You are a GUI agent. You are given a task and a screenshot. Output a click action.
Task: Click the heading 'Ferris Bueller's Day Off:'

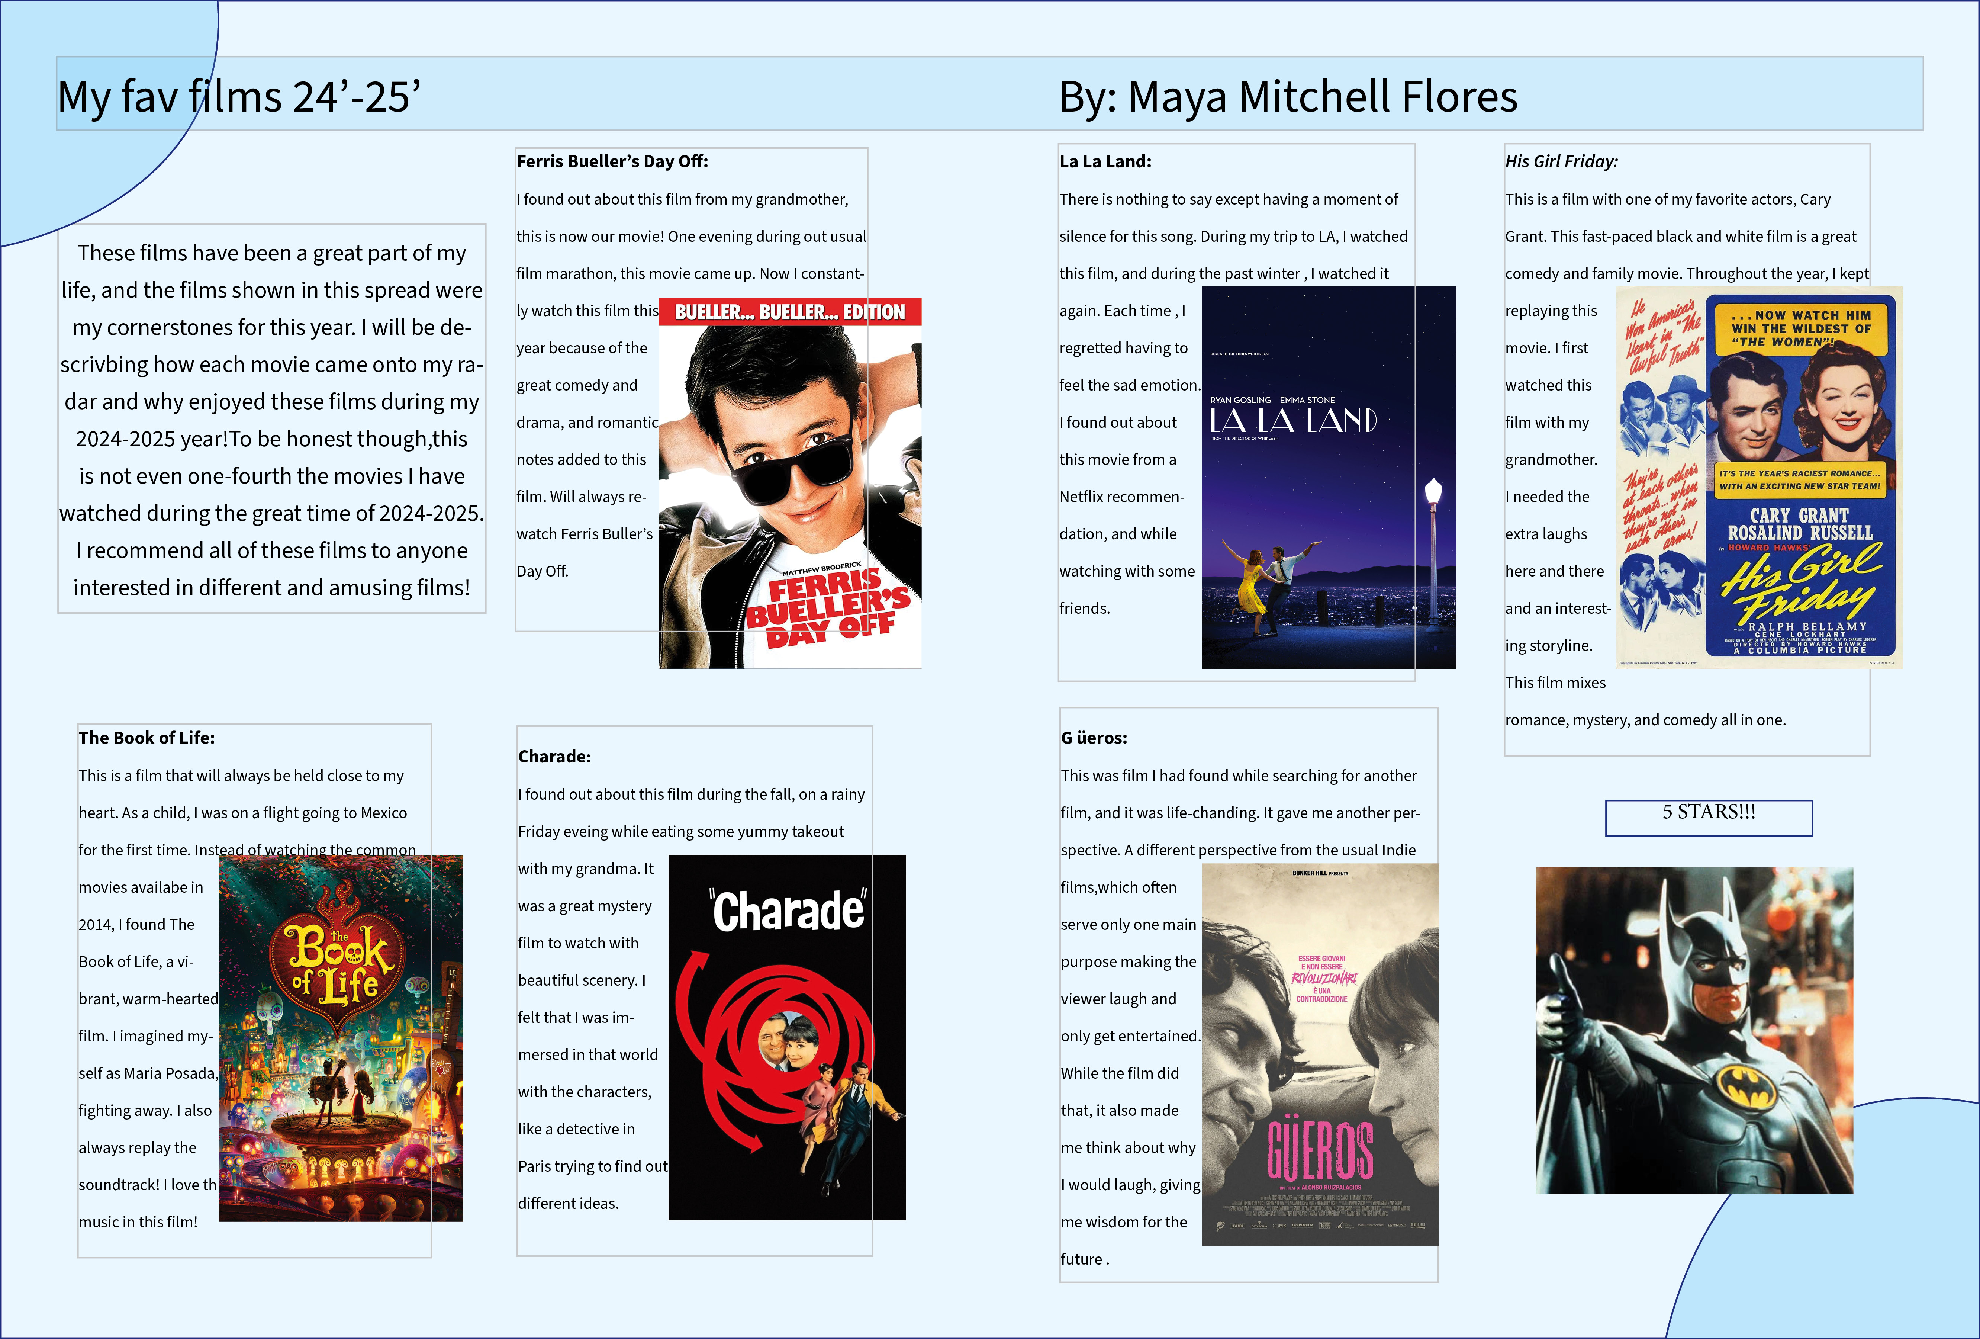[x=612, y=161]
